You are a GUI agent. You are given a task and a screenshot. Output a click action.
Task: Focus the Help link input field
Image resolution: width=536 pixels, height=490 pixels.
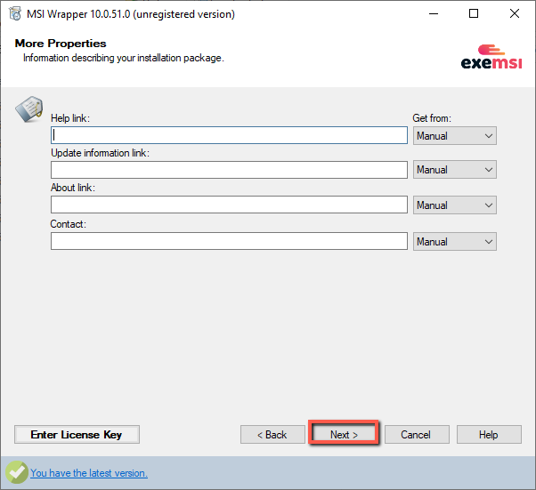[229, 135]
